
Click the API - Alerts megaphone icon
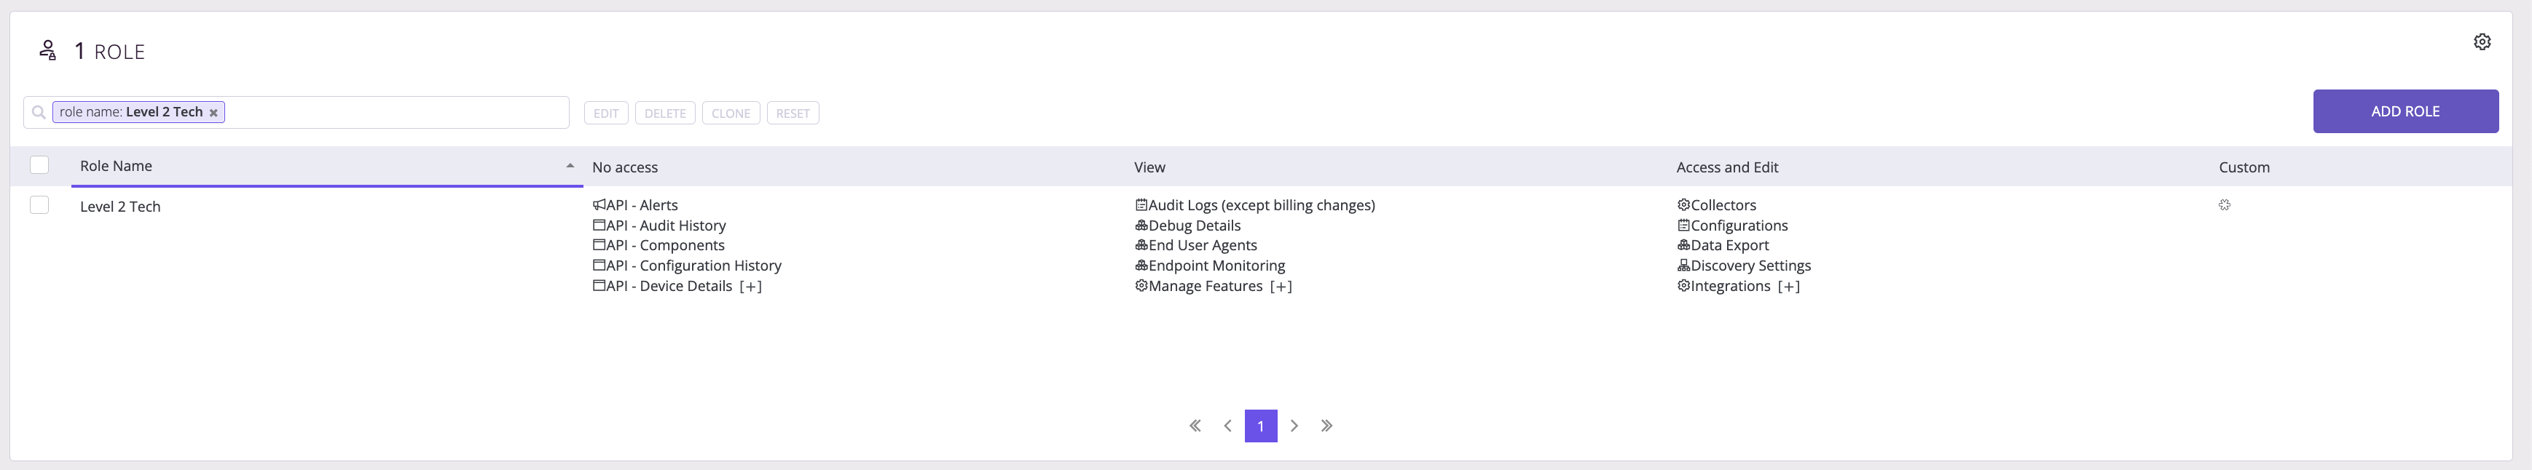599,205
